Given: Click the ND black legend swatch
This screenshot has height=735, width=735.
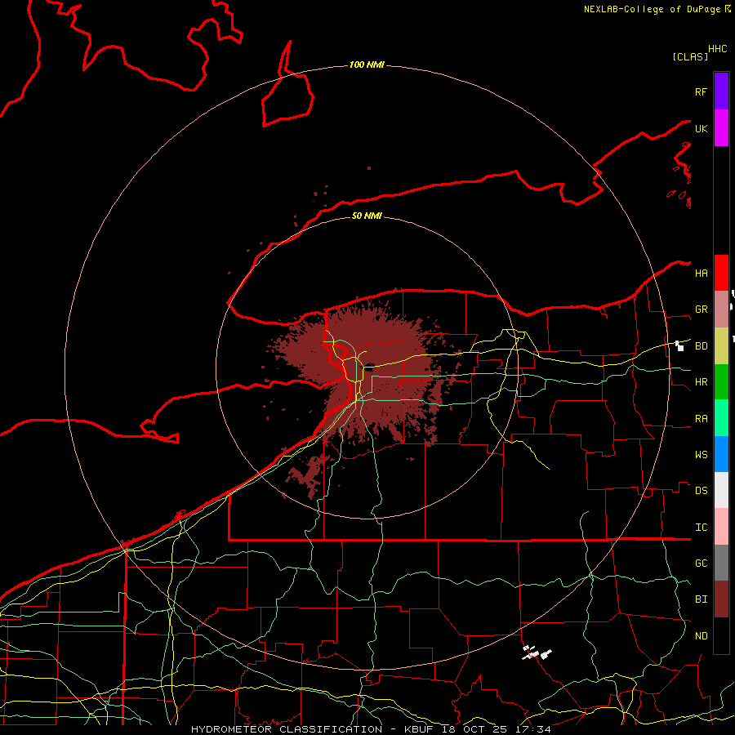Looking at the screenshot, I should (721, 635).
